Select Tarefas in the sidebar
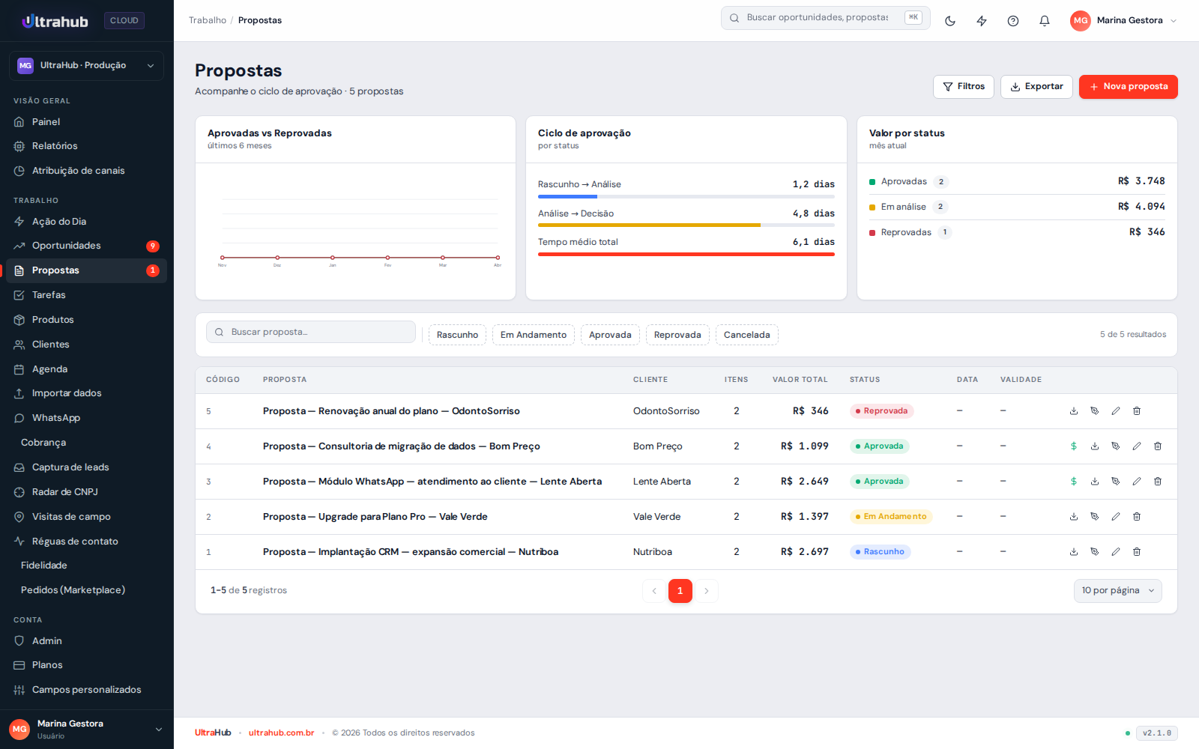Screen dimensions: 1199x749 tap(86, 295)
